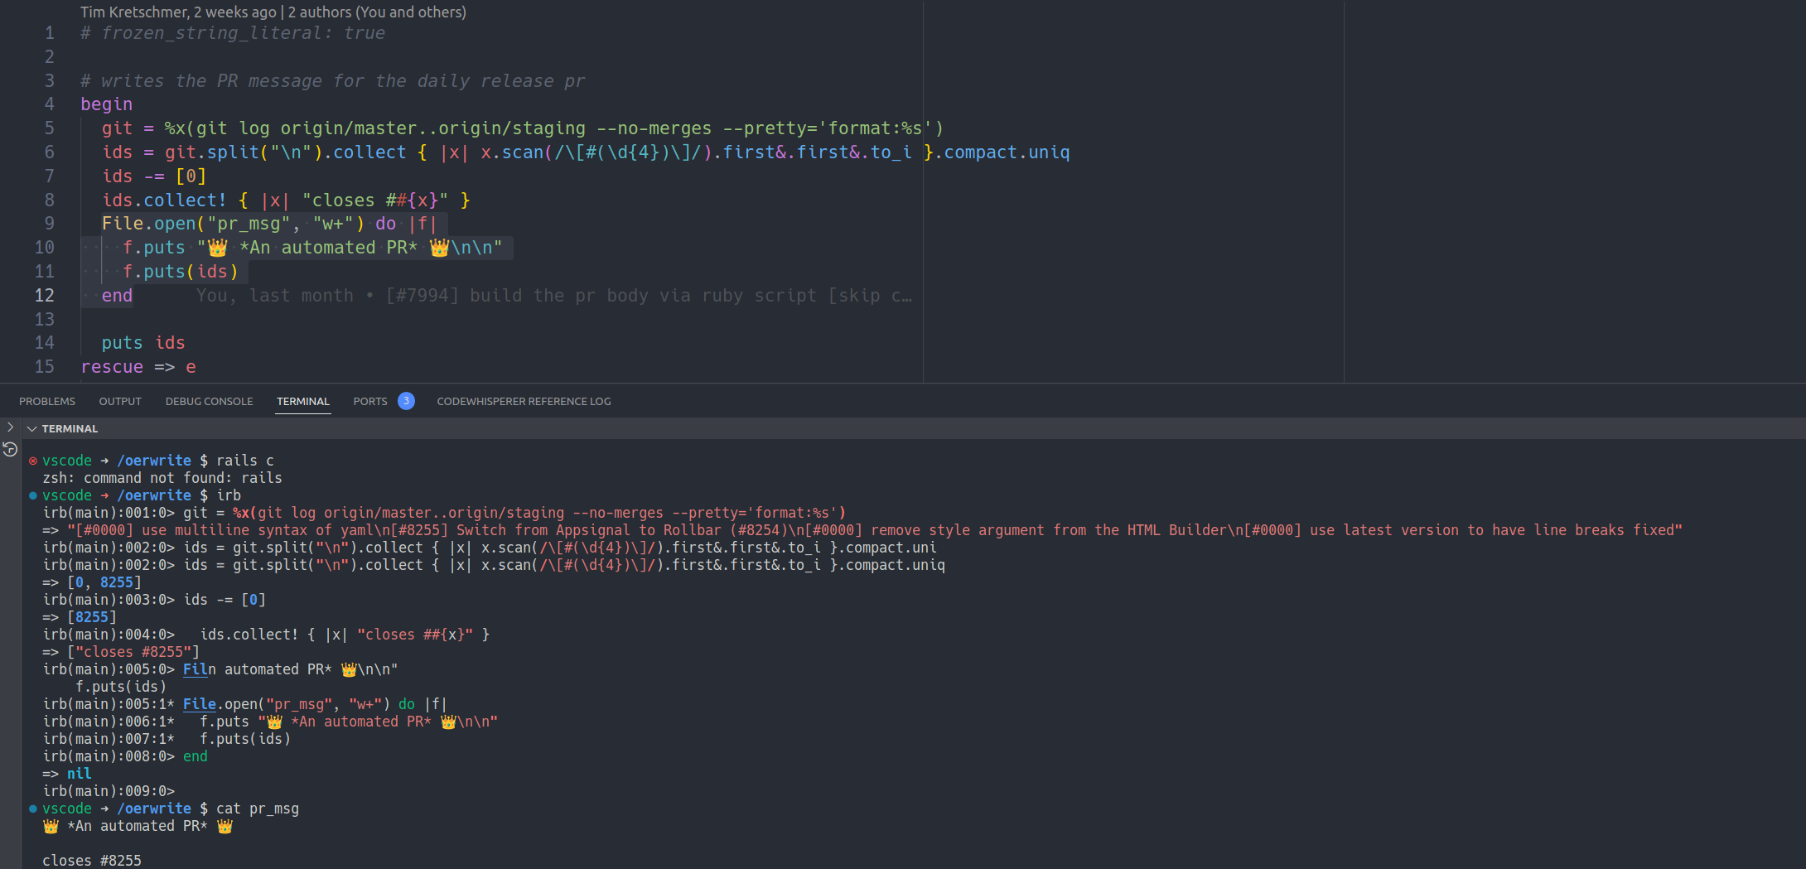Click the blue marker beside cat pr_msg
This screenshot has height=869, width=1806.
tap(33, 809)
